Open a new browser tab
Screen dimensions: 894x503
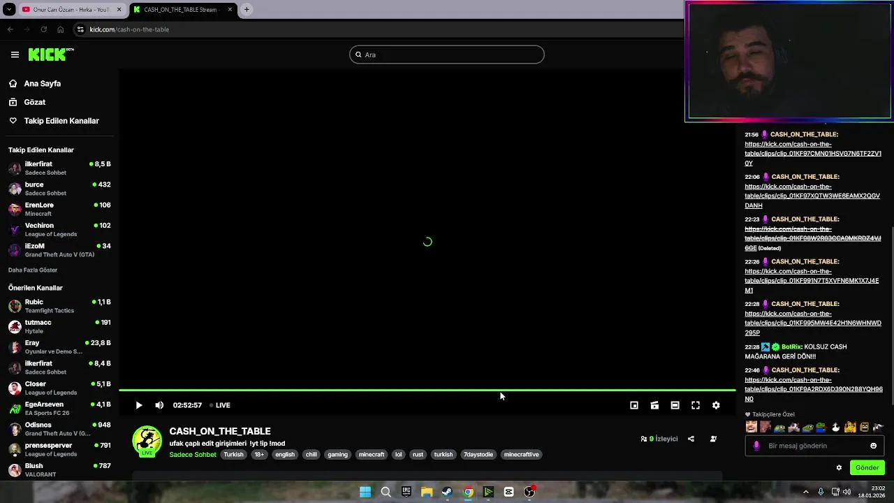pyautogui.click(x=247, y=10)
